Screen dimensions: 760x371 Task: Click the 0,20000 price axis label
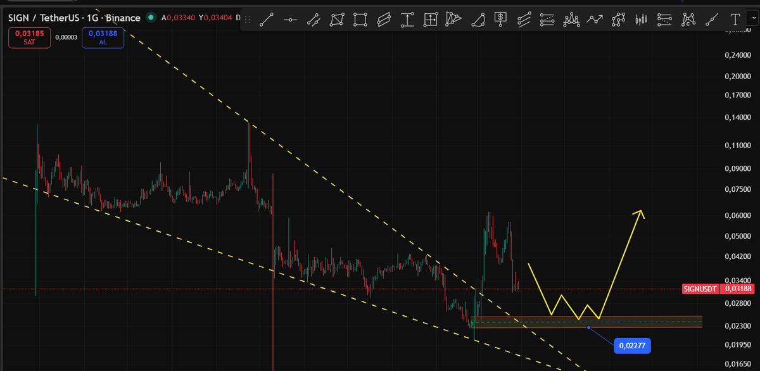tap(737, 77)
